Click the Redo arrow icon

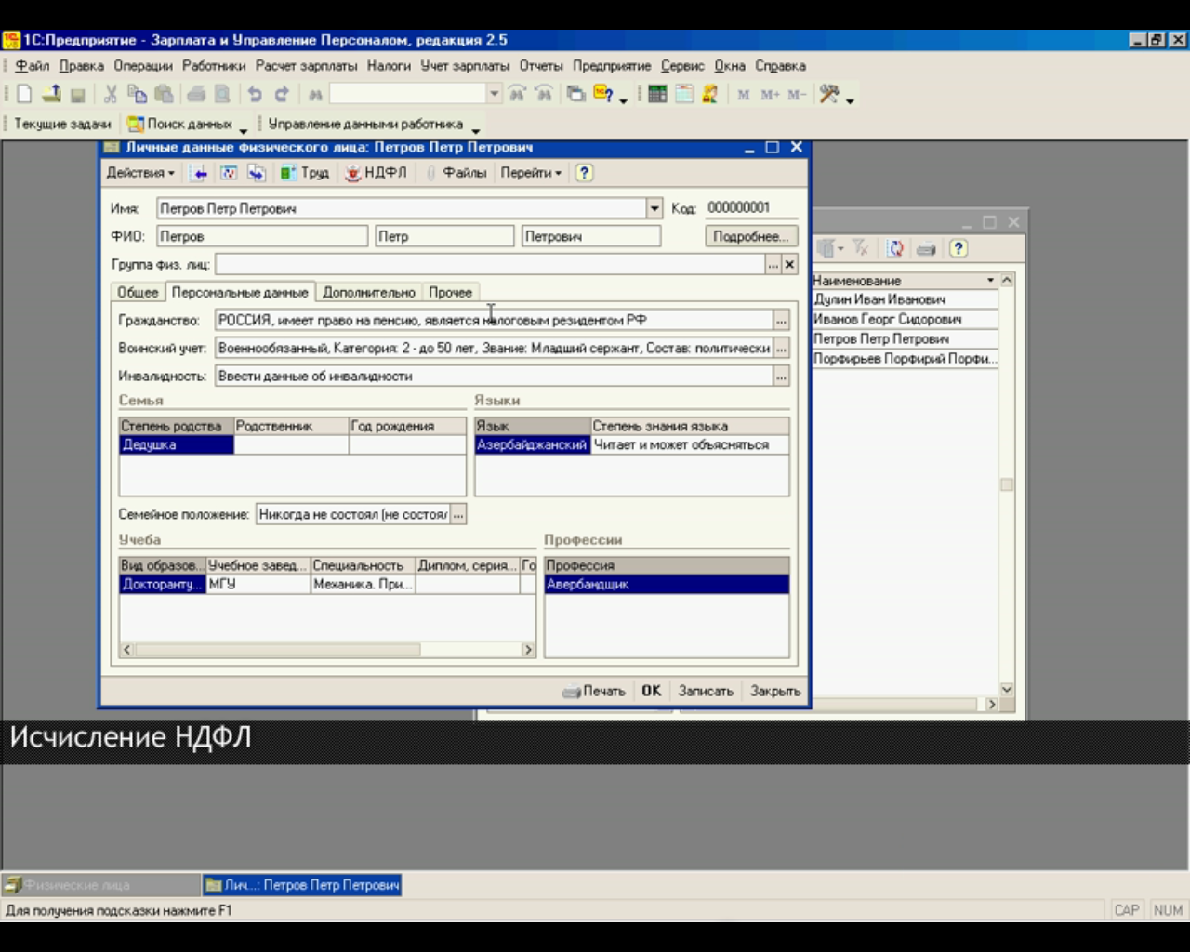pos(282,94)
